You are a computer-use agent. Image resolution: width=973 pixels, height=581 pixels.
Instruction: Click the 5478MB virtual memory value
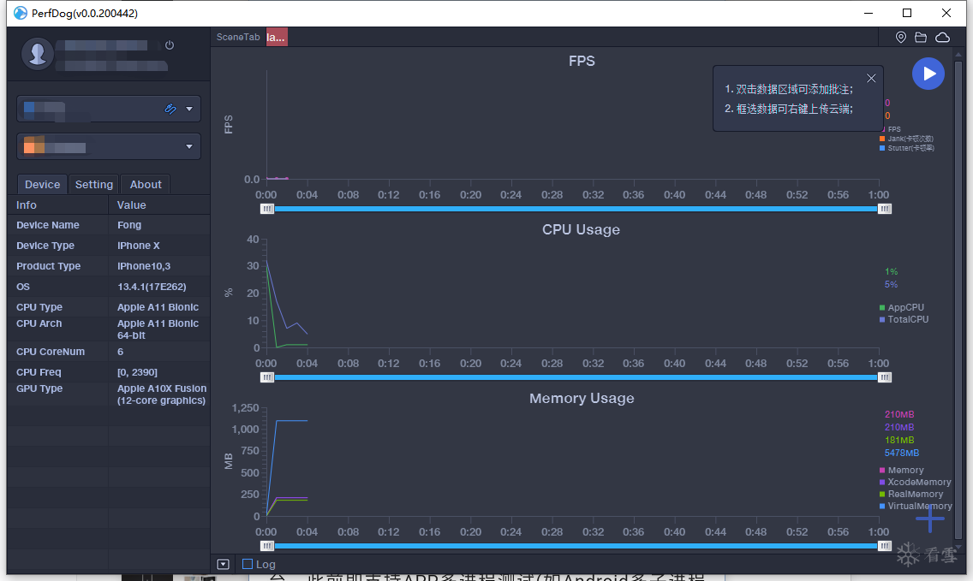tap(902, 454)
